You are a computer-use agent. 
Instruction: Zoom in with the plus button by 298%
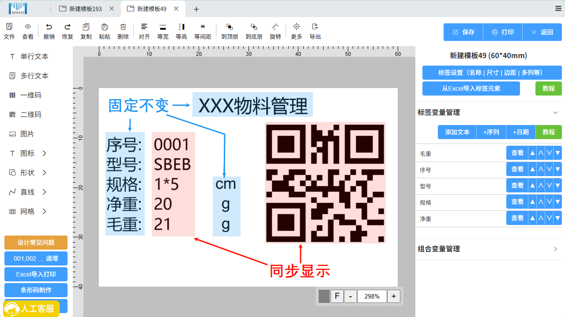pyautogui.click(x=394, y=296)
